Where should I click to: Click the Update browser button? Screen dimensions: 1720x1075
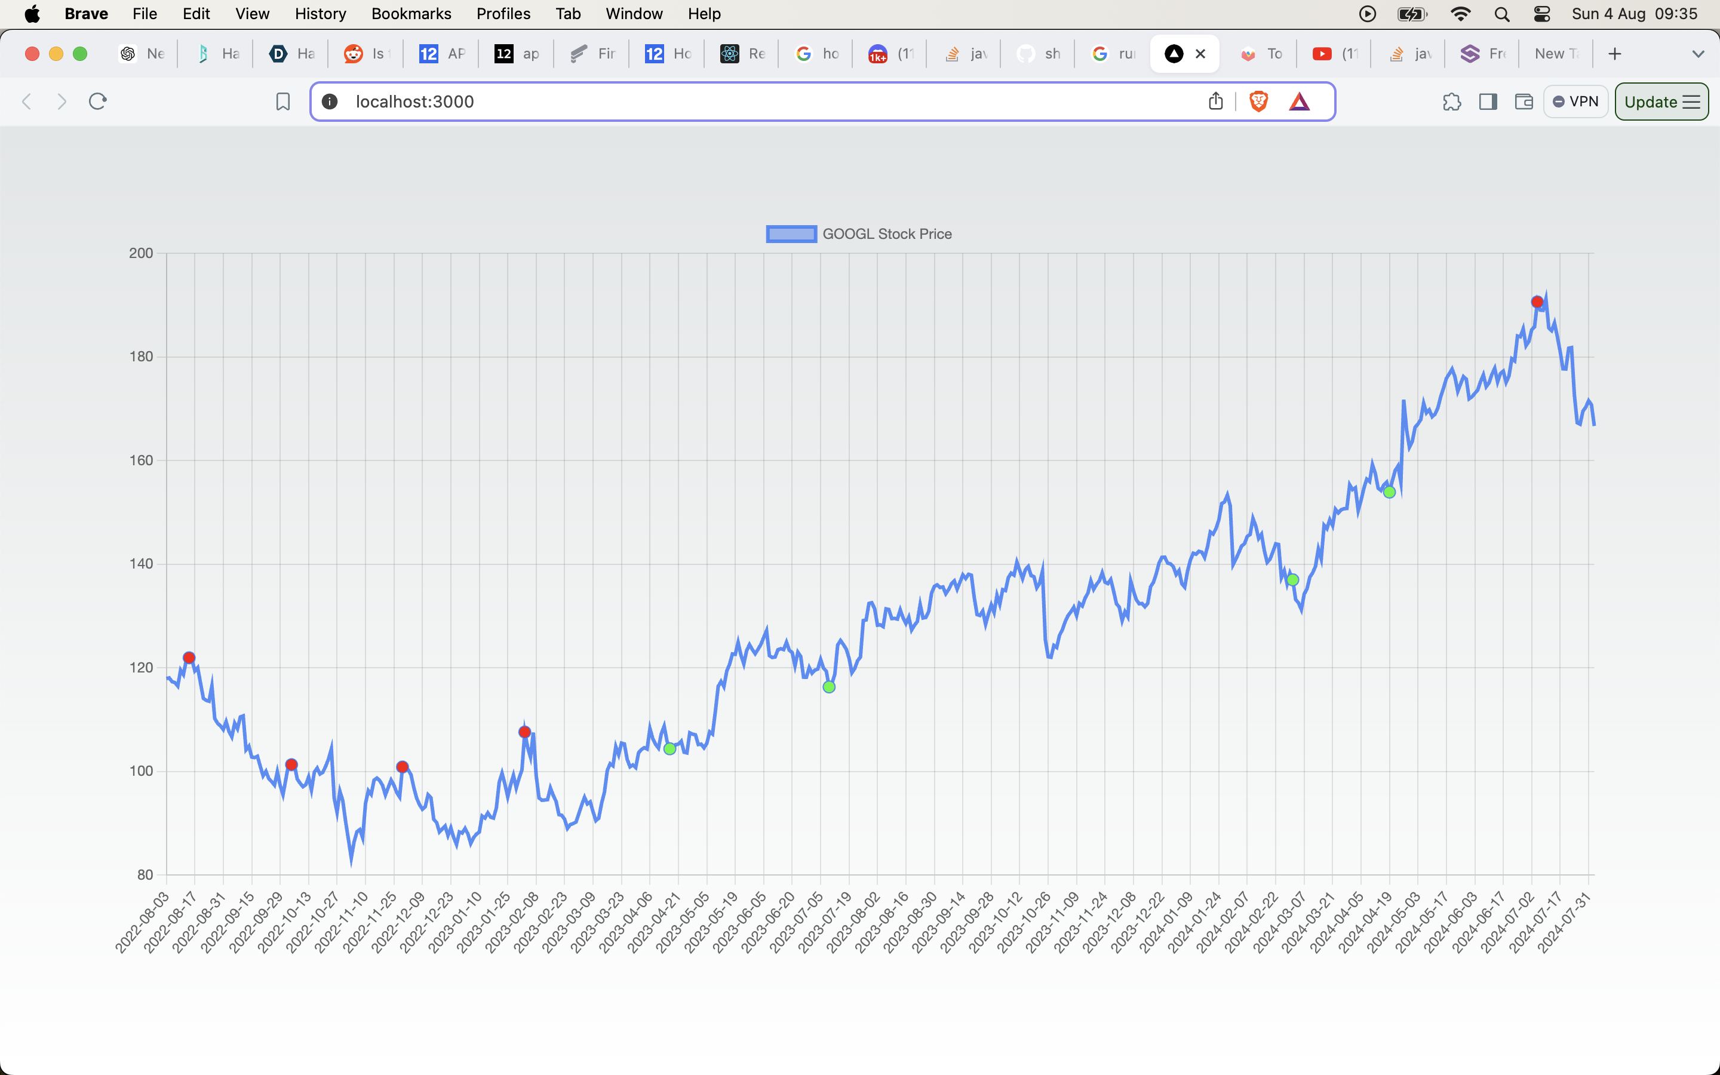coord(1653,101)
